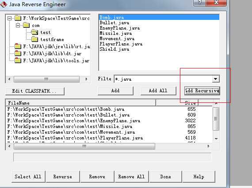
Task: Click the size value 4118
Action: 190,138
